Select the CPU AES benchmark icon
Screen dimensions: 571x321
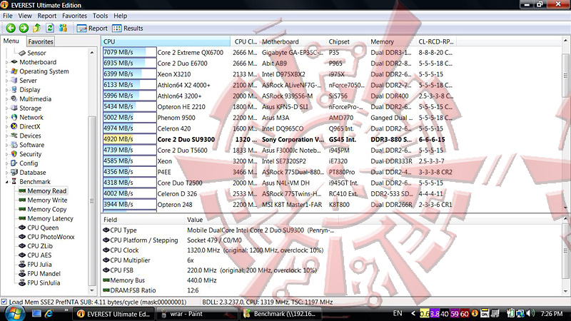(x=22, y=255)
